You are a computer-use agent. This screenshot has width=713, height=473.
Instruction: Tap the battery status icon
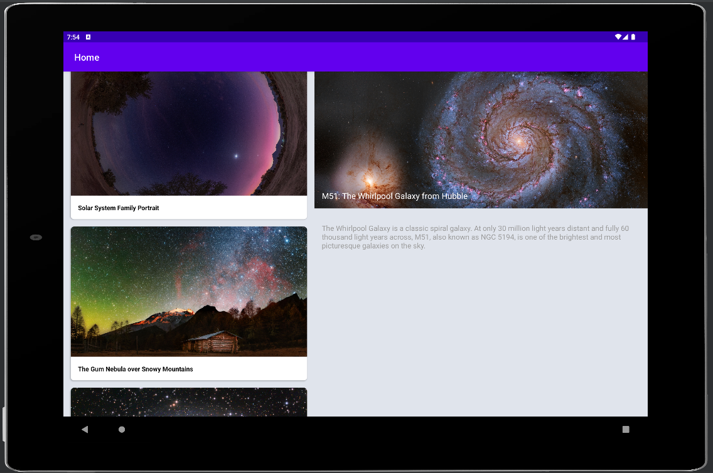click(633, 37)
